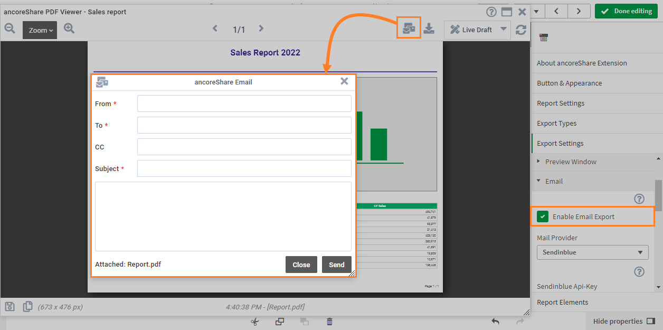Open dropdown arrow left of sheet navigation
The image size is (663, 330).
pyautogui.click(x=537, y=11)
